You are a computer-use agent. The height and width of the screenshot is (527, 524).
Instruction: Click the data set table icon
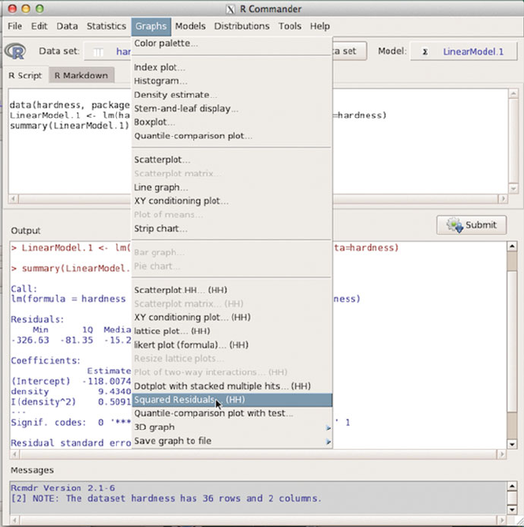click(x=98, y=52)
